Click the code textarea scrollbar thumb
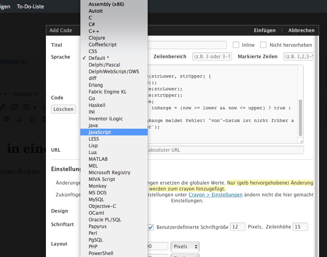This screenshot has height=257, width=327. 300,118
